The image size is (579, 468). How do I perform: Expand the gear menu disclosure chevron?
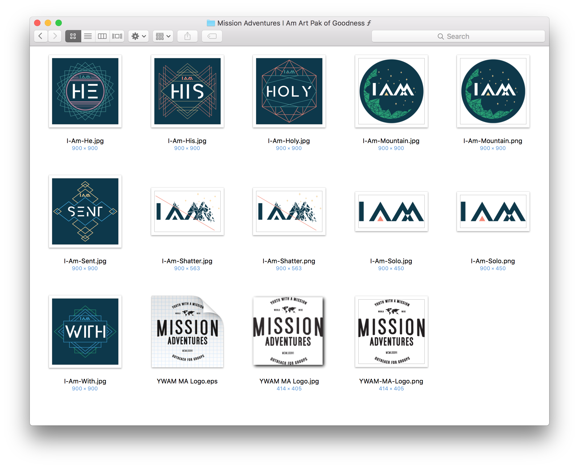click(x=143, y=36)
